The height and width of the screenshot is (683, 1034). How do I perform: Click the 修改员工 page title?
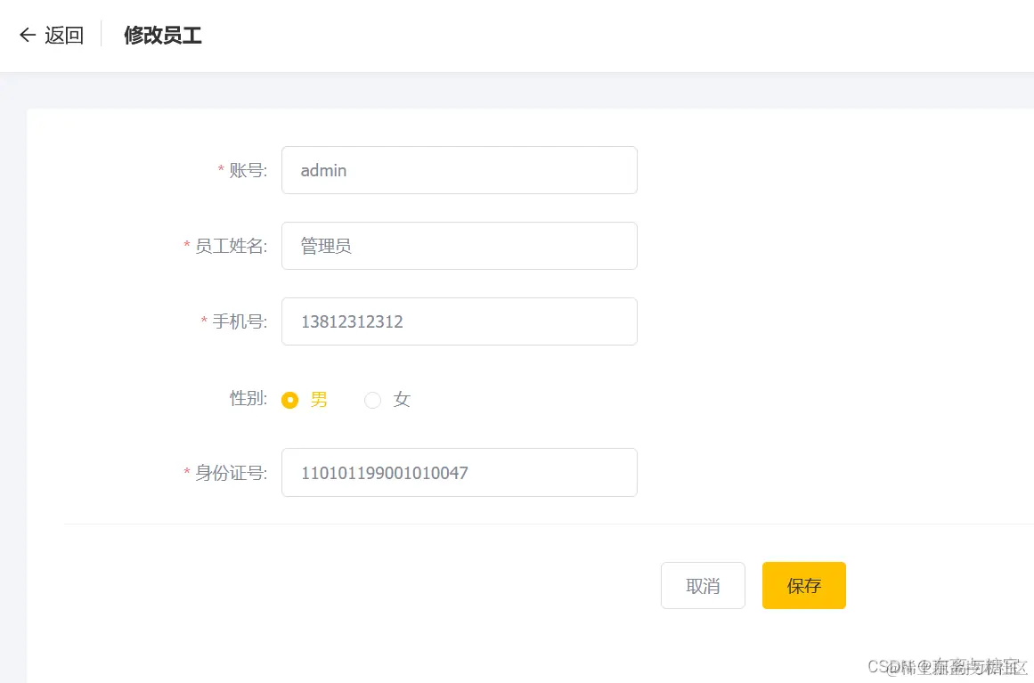(163, 35)
